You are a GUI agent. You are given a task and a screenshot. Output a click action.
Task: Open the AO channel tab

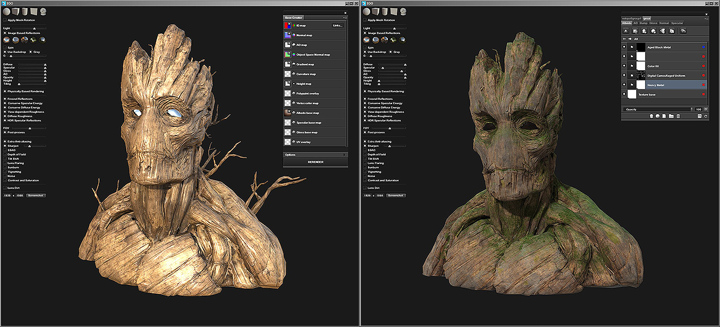tap(636, 23)
